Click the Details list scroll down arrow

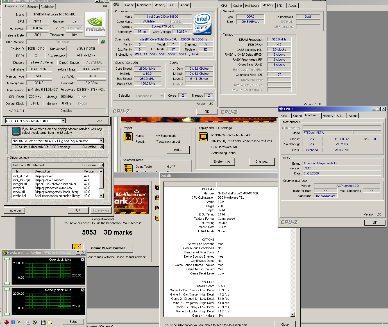pyautogui.click(x=293, y=314)
